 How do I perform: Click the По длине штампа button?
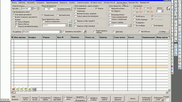coord(64,9)
